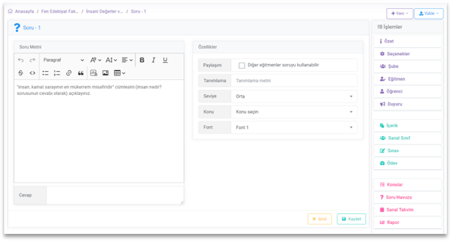The image size is (451, 241).
Task: Expand the Konu seçin dropdown
Action: [x=294, y=111]
